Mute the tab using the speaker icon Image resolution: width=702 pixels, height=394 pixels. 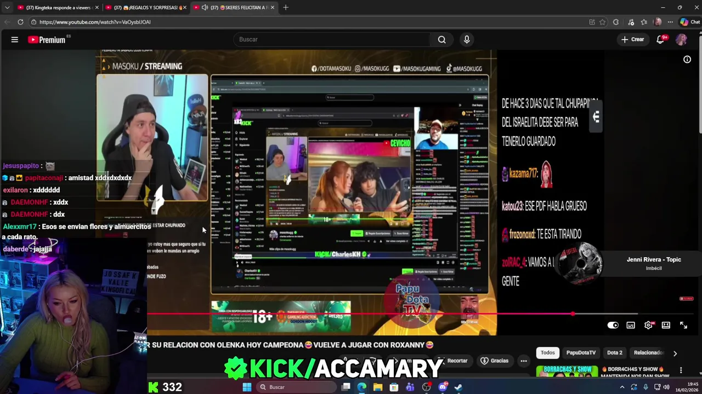[x=205, y=7]
